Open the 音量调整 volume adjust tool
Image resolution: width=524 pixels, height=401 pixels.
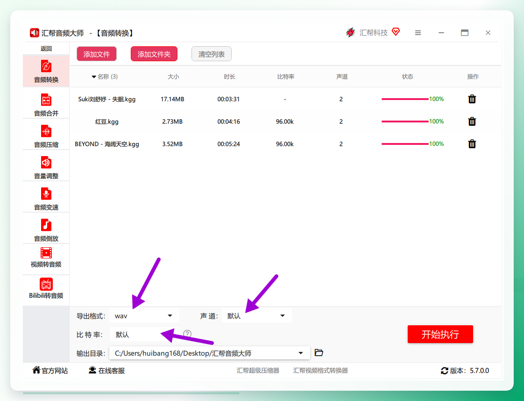pos(46,167)
